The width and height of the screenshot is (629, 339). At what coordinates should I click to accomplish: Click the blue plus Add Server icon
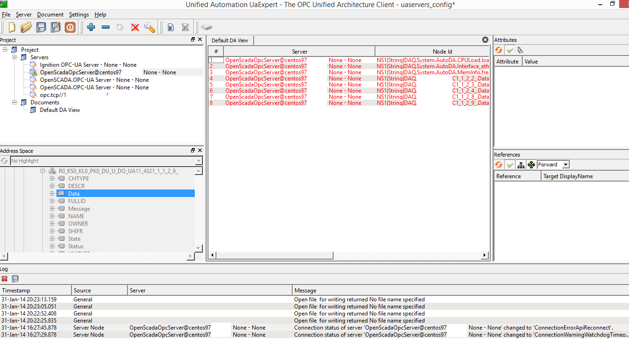click(x=91, y=27)
